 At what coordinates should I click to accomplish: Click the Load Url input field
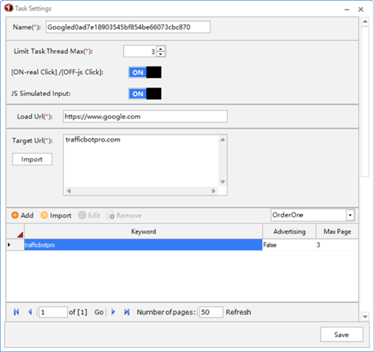[x=145, y=116]
